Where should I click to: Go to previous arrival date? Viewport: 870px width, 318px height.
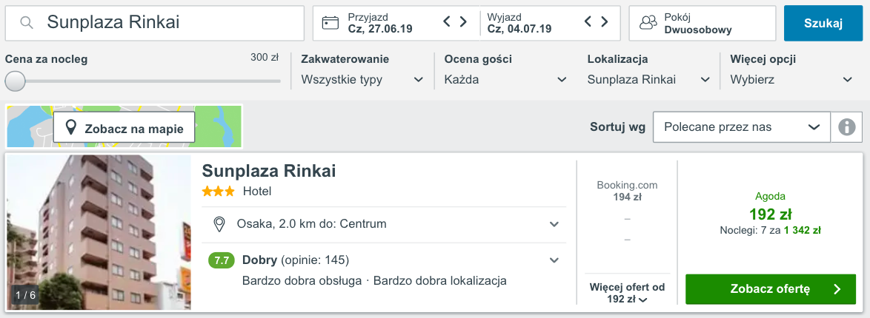447,22
